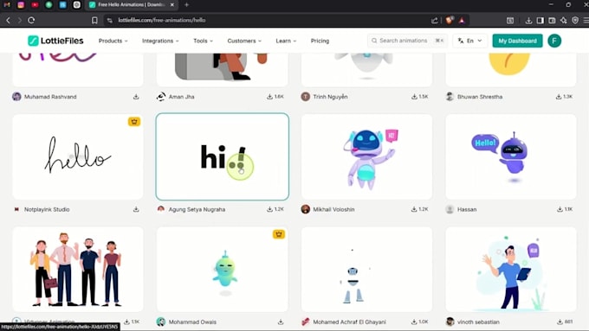This screenshot has width=589, height=331.
Task: Open the handwritten hello animation thumbnail
Action: pyautogui.click(x=78, y=156)
